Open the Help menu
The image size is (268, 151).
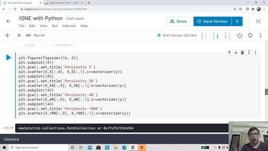[x=84, y=26]
